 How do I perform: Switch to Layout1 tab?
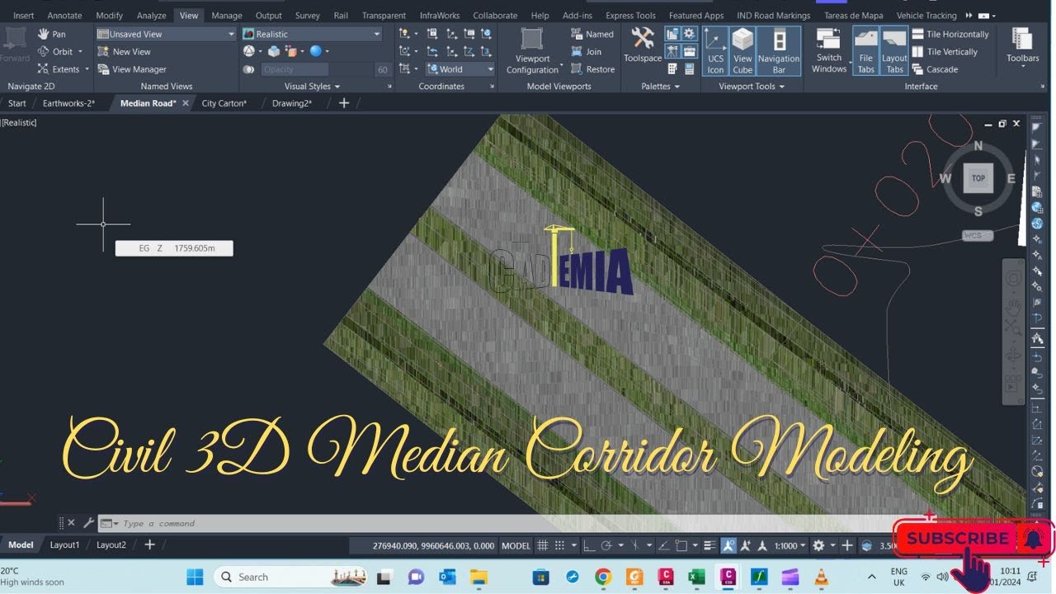(64, 544)
